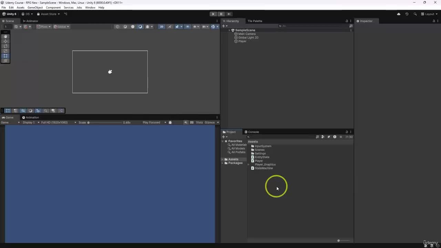Open the Asset Store dropdown
Image resolution: width=441 pixels, height=248 pixels.
click(x=49, y=14)
